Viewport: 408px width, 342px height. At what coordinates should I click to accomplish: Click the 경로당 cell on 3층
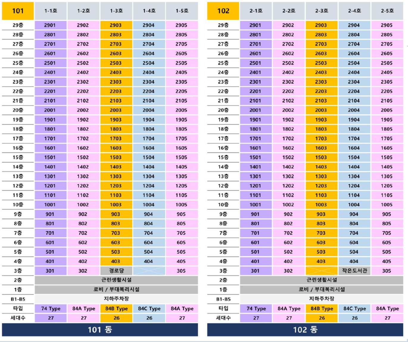click(x=116, y=271)
